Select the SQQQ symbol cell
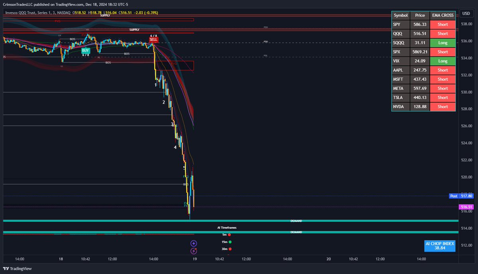The height and width of the screenshot is (274, 478). (x=401, y=43)
